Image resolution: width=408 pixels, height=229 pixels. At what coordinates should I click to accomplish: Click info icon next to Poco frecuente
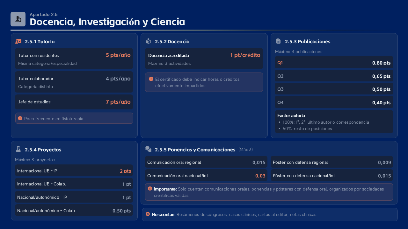pos(20,118)
